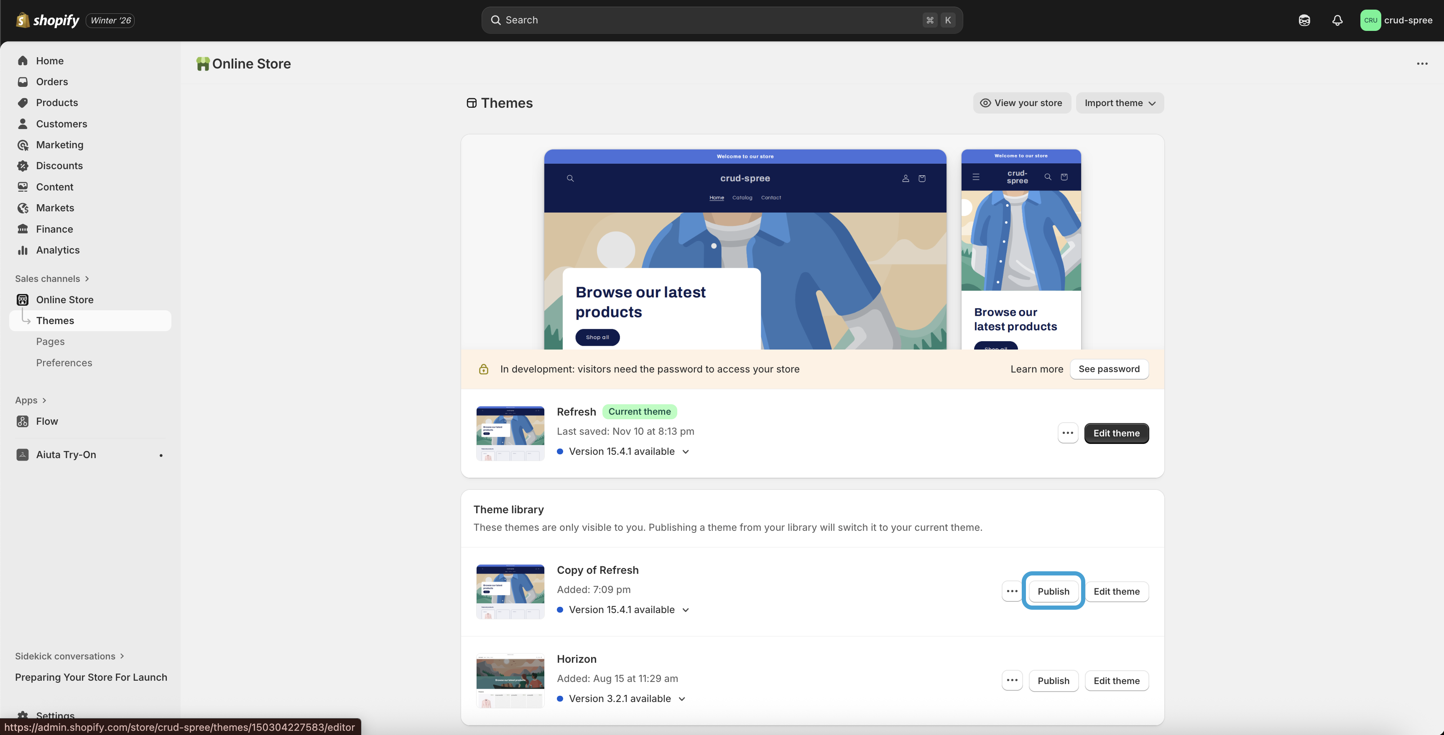Viewport: 1444px width, 735px height.
Task: Click the Horizon theme thumbnail
Action: (510, 681)
